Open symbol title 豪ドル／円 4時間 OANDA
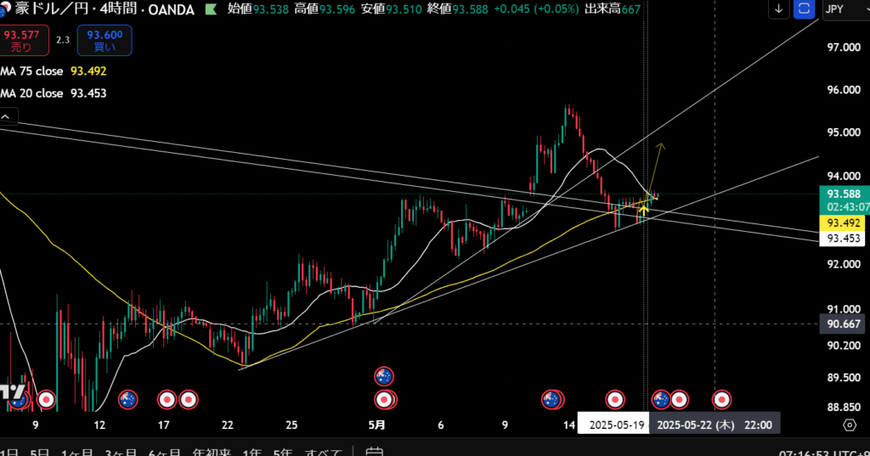 tap(105, 9)
